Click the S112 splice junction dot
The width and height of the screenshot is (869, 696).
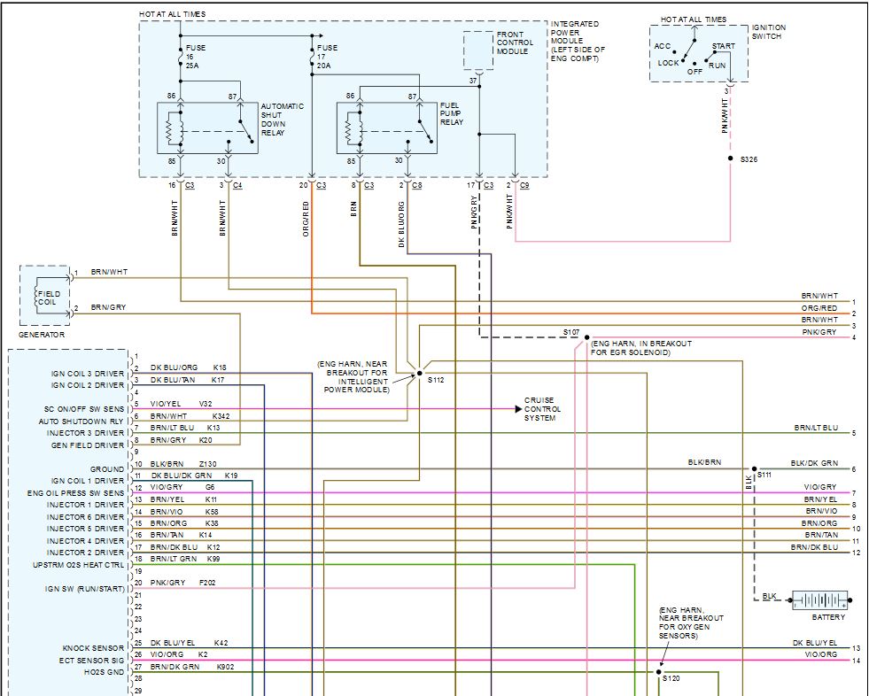point(419,373)
